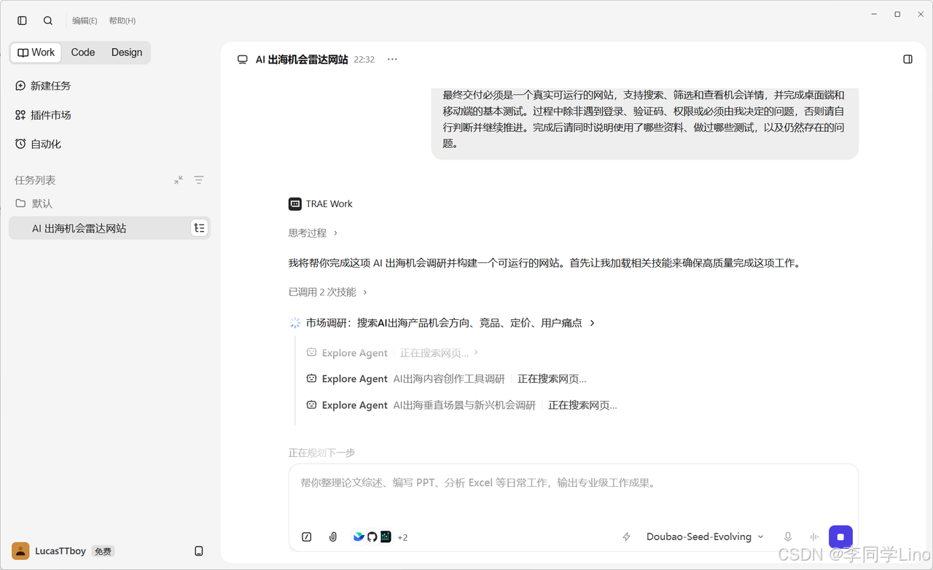Switch to the Code mode tab

pyautogui.click(x=83, y=52)
